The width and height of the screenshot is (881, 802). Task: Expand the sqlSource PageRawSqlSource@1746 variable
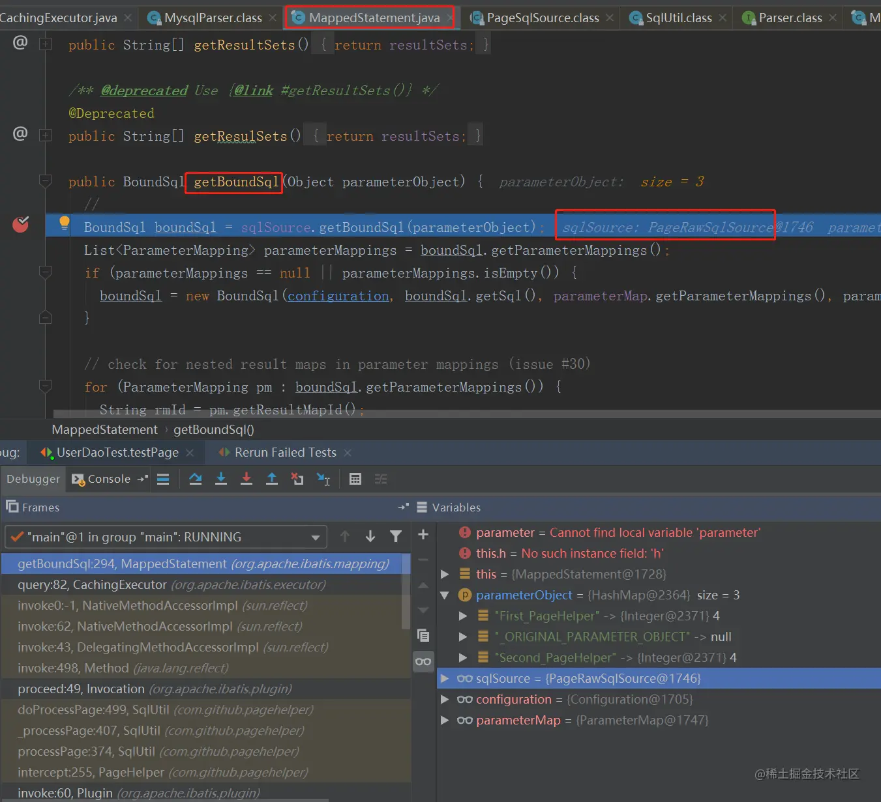pyautogui.click(x=445, y=678)
